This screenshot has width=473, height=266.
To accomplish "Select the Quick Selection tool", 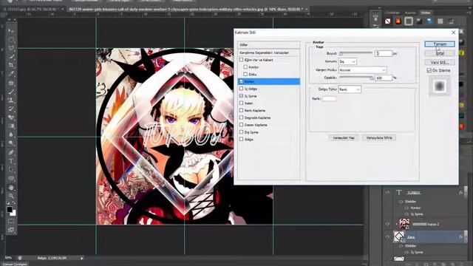I will pyautogui.click(x=11, y=56).
